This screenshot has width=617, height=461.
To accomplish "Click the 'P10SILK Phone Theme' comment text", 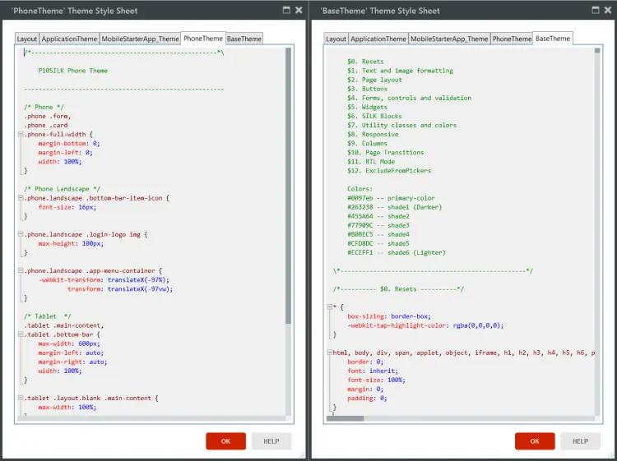I will [72, 71].
